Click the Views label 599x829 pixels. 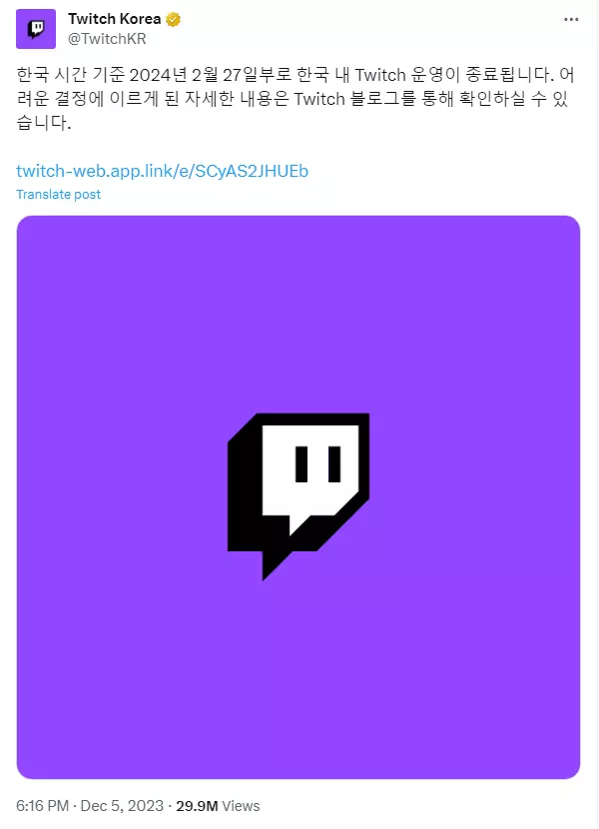click(x=243, y=805)
